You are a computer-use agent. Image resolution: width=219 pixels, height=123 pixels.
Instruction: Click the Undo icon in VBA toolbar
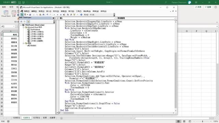coord(48,15)
